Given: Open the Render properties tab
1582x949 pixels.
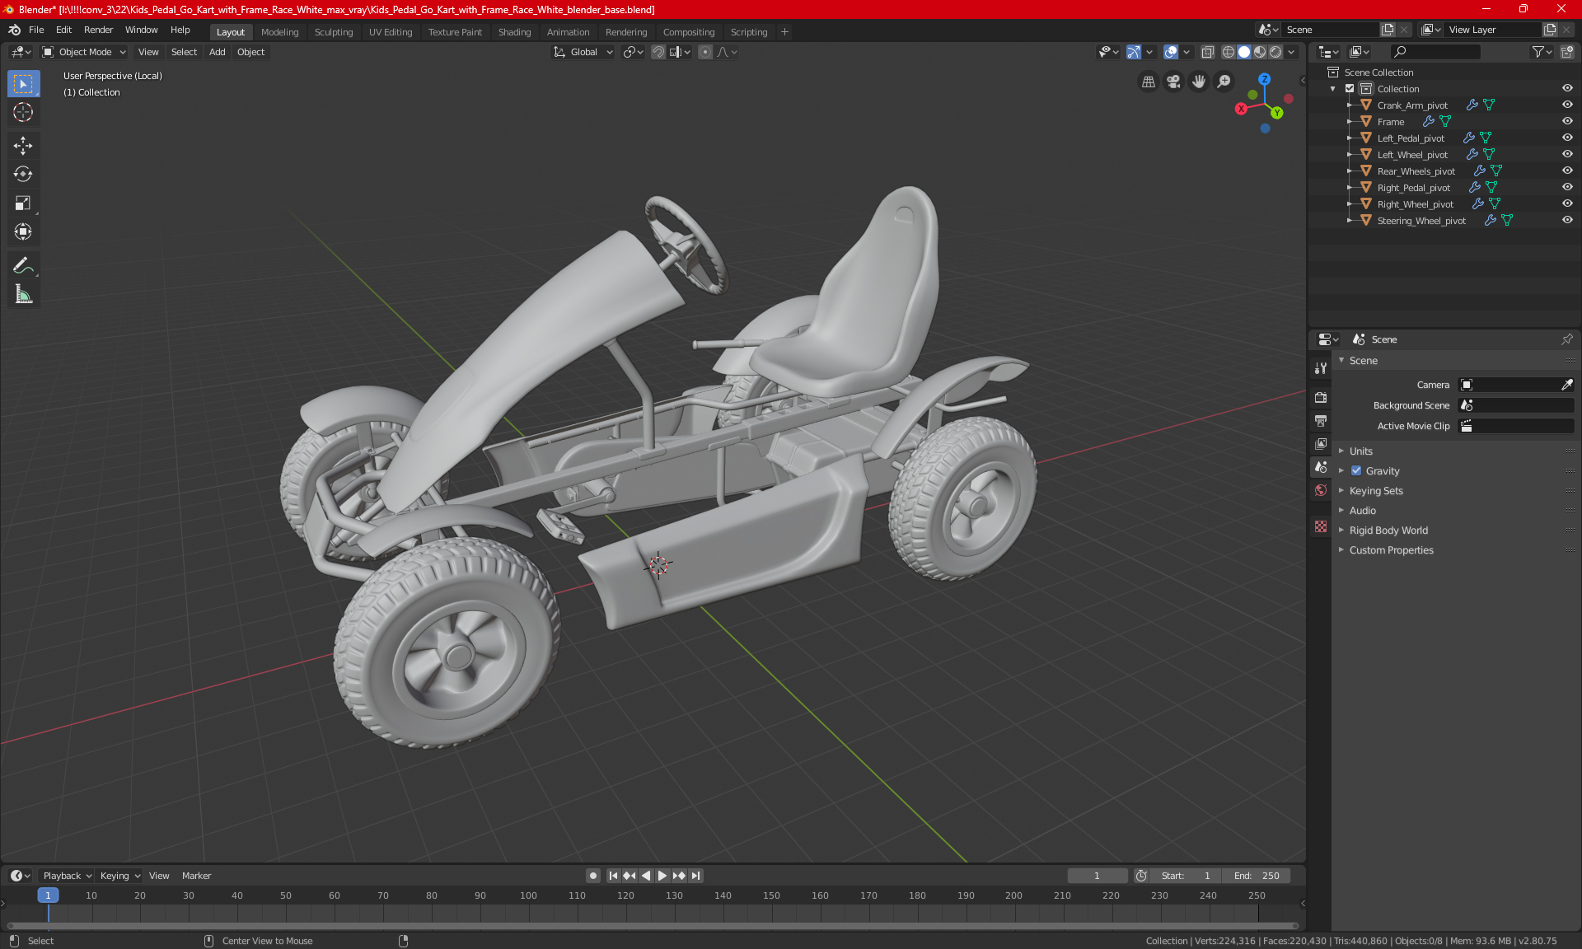Looking at the screenshot, I should 1321,397.
